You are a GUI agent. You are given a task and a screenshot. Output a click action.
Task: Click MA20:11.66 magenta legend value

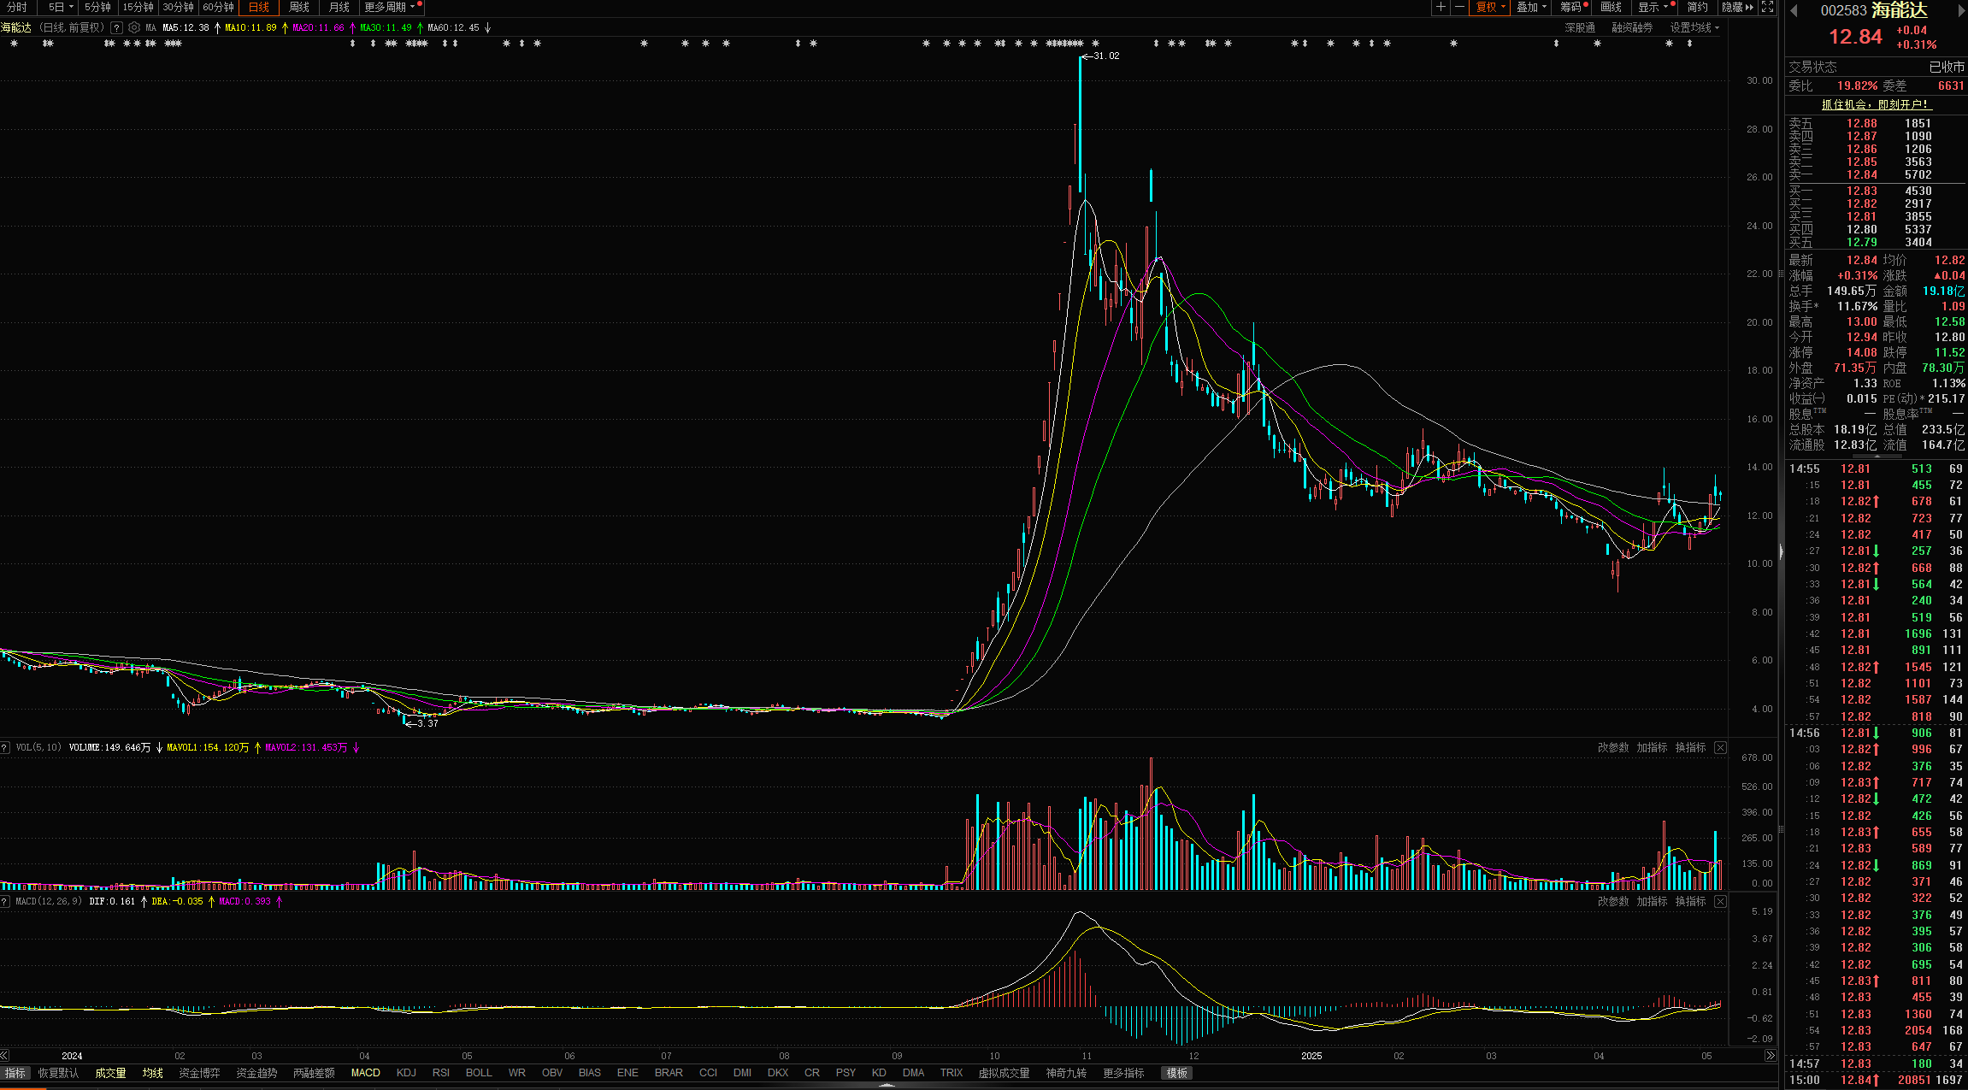click(x=318, y=27)
